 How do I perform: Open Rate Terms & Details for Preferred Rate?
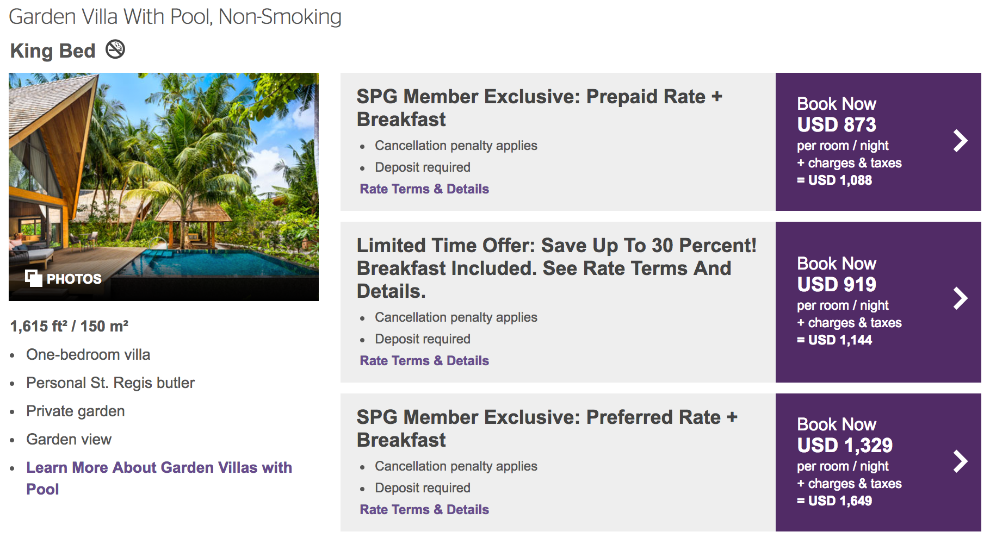[424, 510]
